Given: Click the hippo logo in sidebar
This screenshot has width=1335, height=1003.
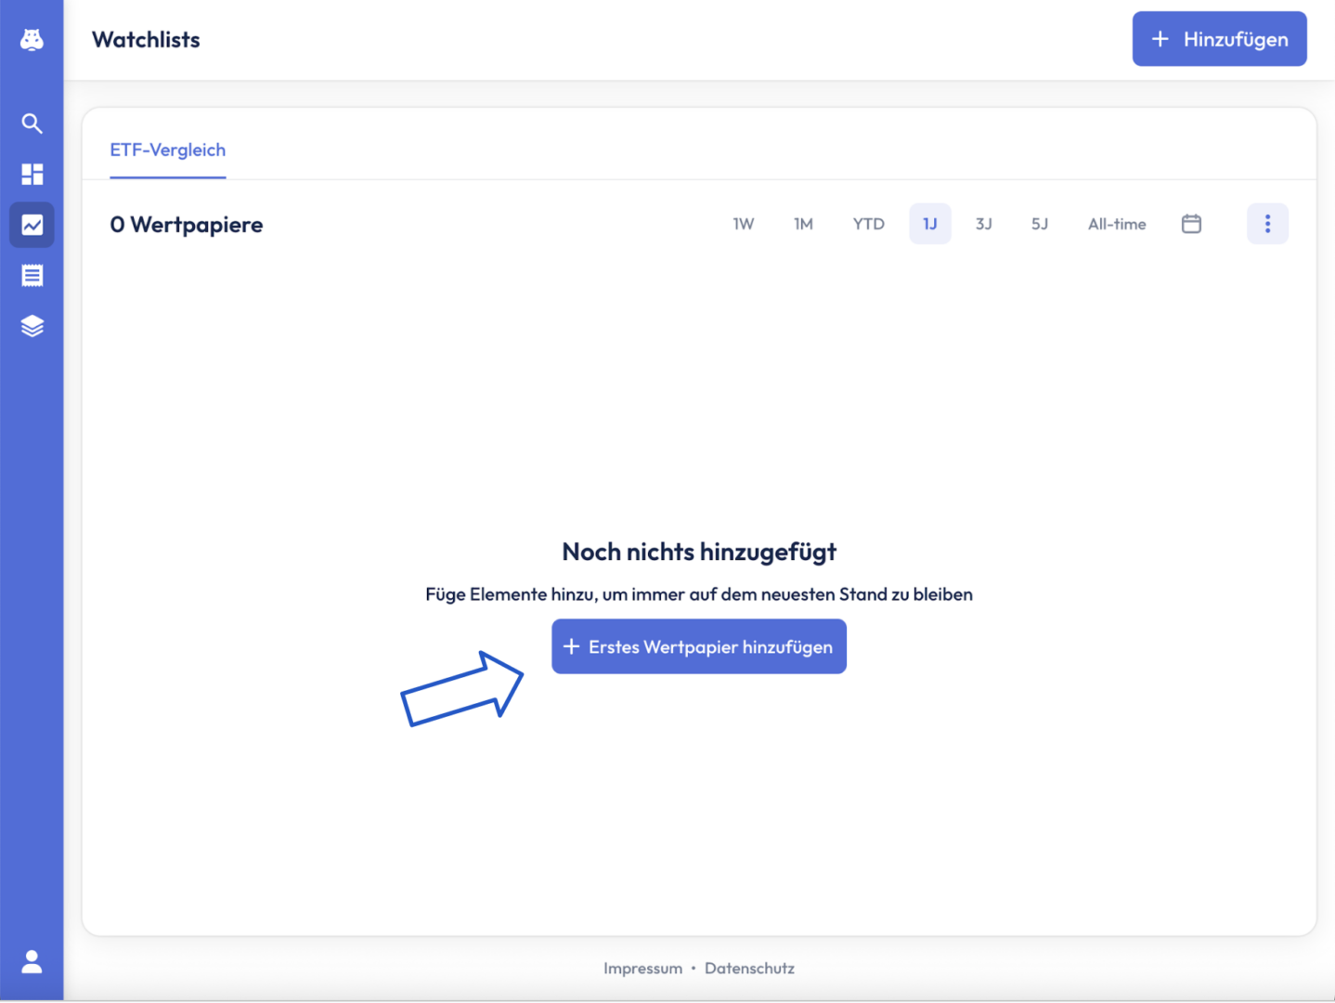Looking at the screenshot, I should (32, 39).
